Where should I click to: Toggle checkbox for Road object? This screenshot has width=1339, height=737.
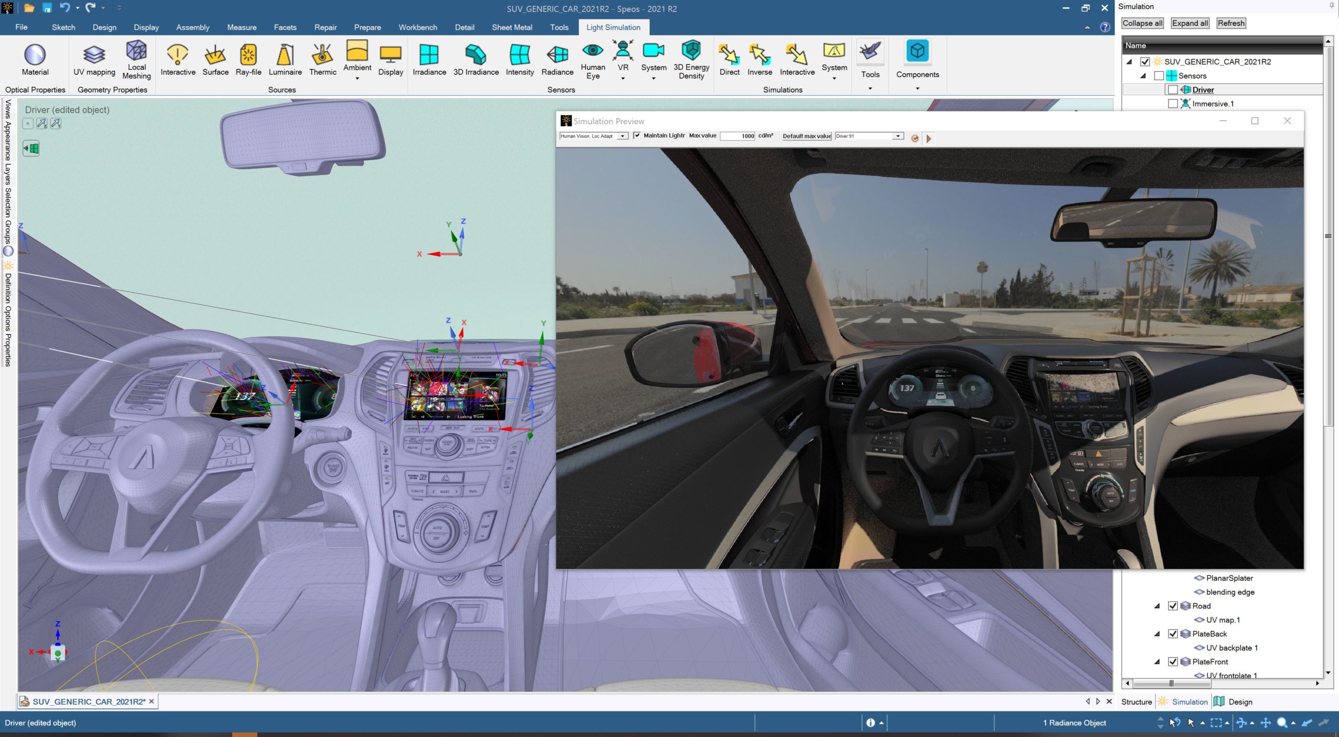pyautogui.click(x=1174, y=605)
